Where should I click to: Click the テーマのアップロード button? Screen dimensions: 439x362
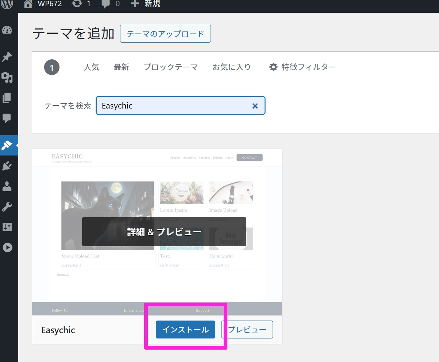click(165, 34)
